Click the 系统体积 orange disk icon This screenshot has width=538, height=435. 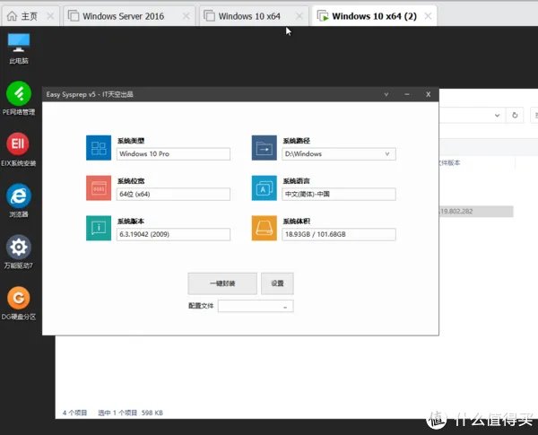click(x=265, y=229)
